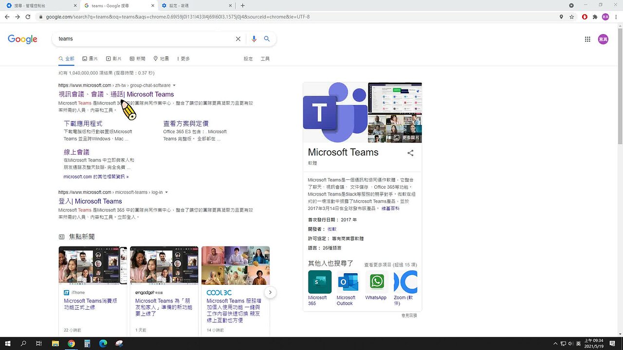Expand options for the log-in result URL
Viewport: 623px width, 350px height.
[x=166, y=192]
